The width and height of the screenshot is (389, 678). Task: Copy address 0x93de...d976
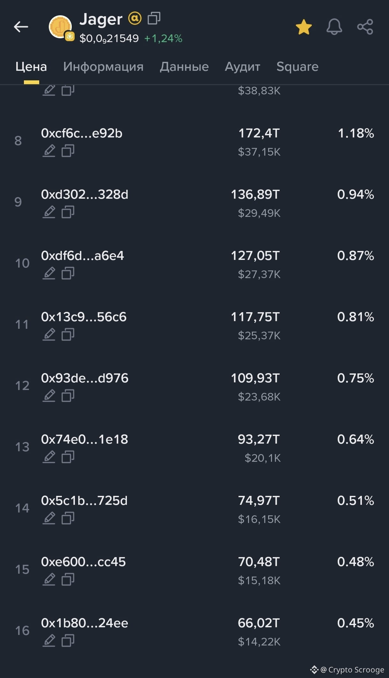pos(68,395)
